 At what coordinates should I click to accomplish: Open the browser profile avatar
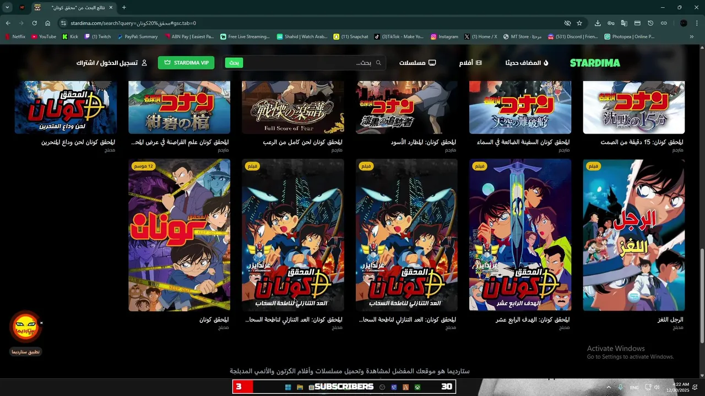coord(684,23)
